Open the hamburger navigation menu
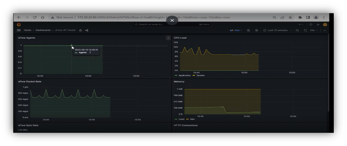The height and width of the screenshot is (146, 347). tap(19, 30)
